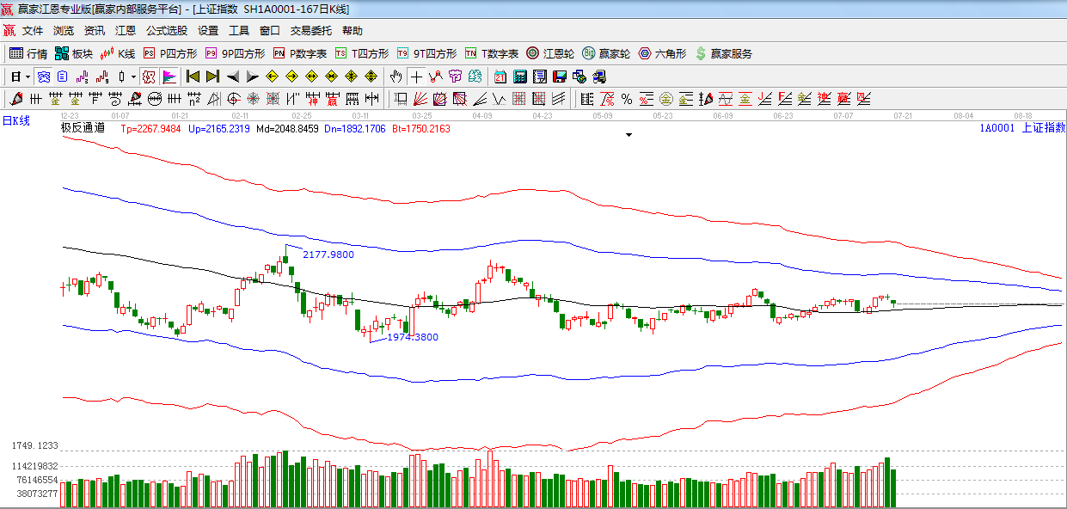Open the 六角形 hexagon tool
1067x509 pixels.
pos(662,53)
